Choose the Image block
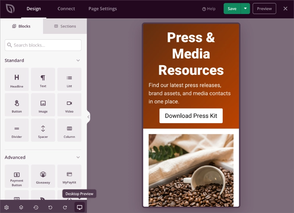This screenshot has width=294, height=213. (43, 104)
